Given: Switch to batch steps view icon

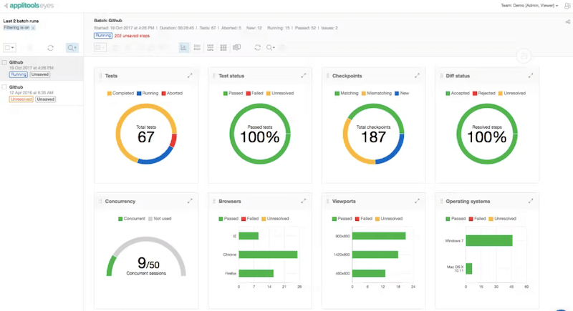Looking at the screenshot, I should point(210,47).
